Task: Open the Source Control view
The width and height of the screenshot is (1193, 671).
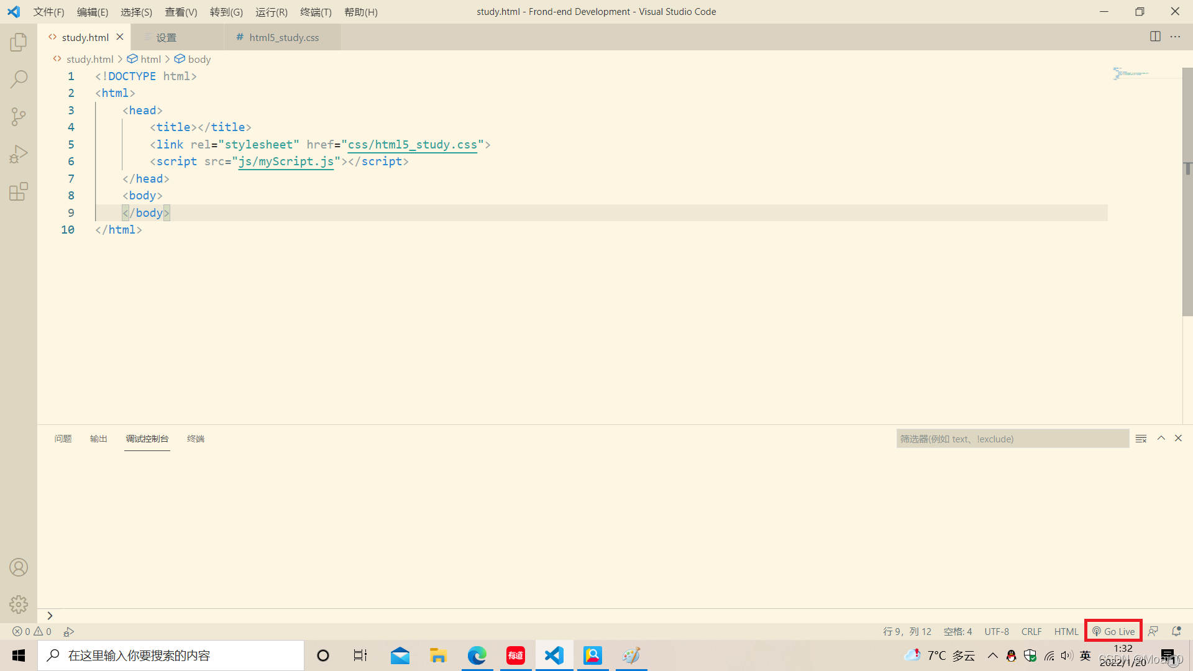Action: [x=19, y=117]
